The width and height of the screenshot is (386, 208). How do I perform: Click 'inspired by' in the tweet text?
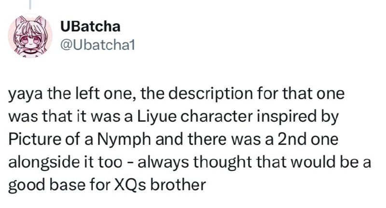coord(298,117)
